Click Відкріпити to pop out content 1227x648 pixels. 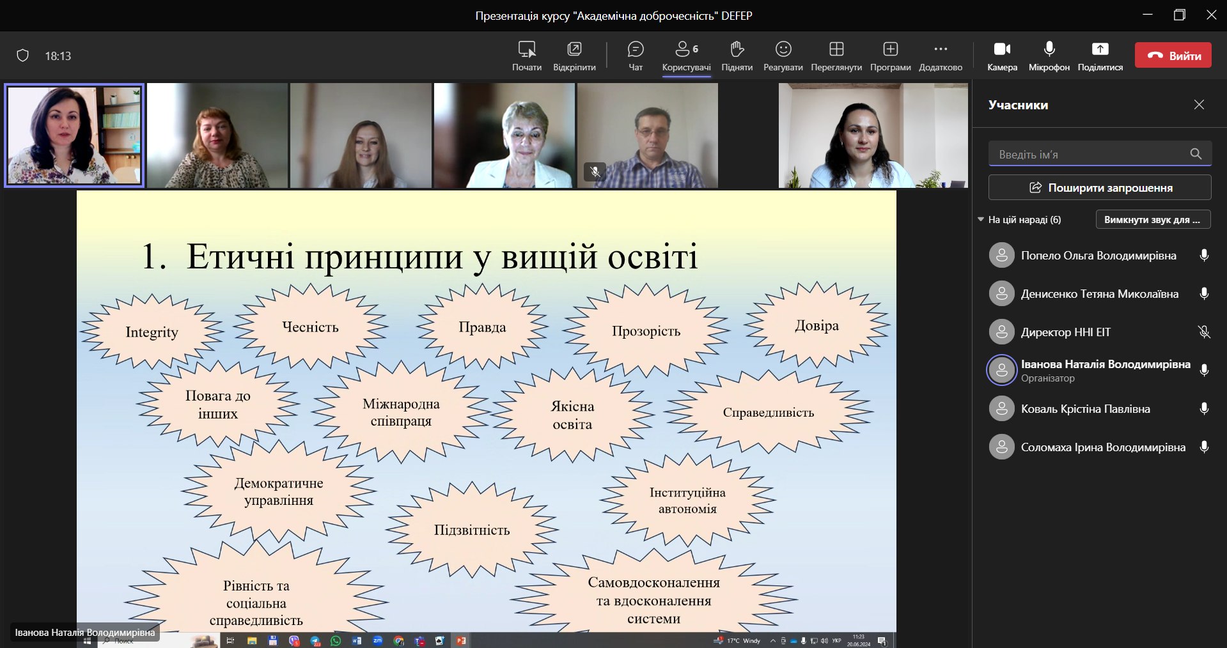574,56
